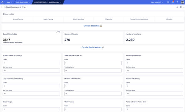Select the Demand Planning module
The height and width of the screenshot is (112, 185).
pyautogui.click(x=18, y=19)
